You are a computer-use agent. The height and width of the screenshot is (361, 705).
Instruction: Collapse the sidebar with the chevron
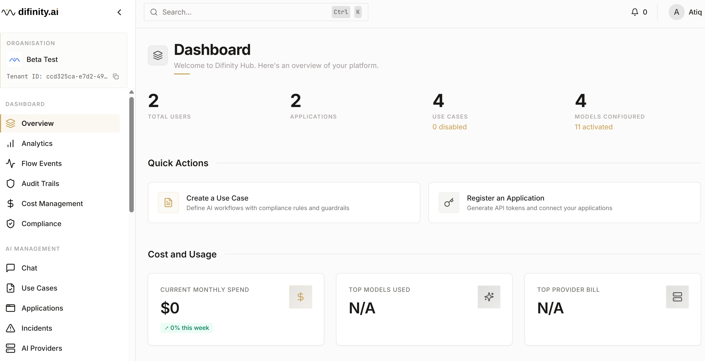tap(119, 12)
